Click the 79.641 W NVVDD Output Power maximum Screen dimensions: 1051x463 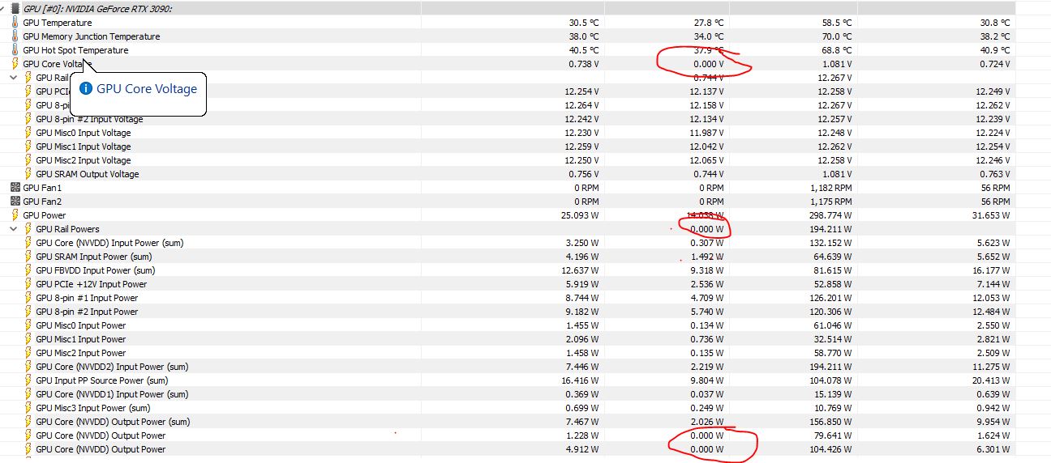(x=832, y=435)
